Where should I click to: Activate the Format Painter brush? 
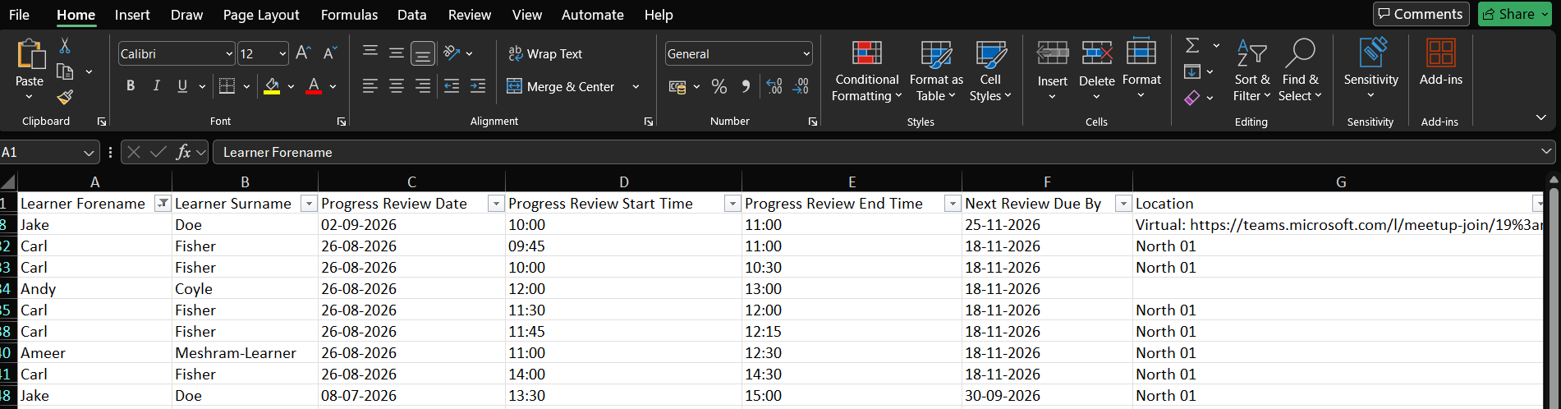(x=65, y=98)
